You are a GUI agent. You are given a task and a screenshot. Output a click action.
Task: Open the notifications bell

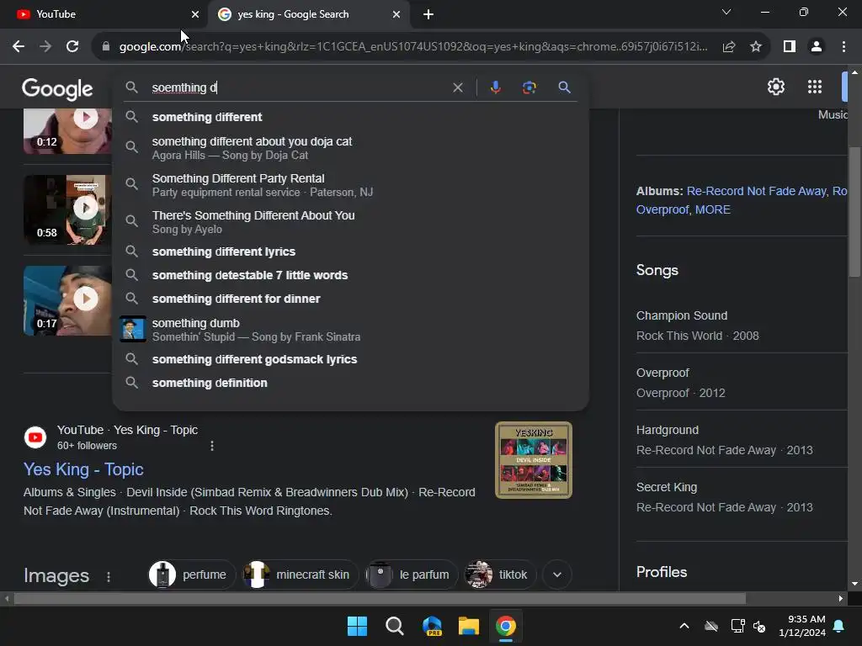839,626
